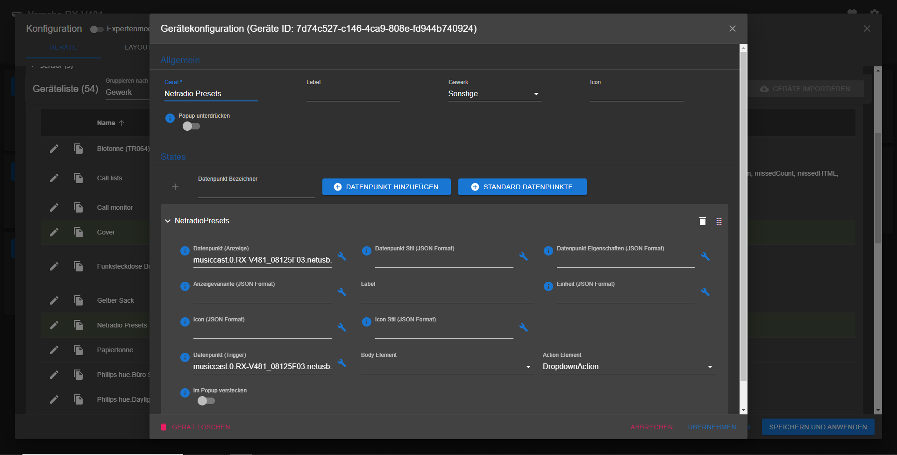The height and width of the screenshot is (455, 897).
Task: Click GERÄTE IMPORTIEREN button
Action: click(805, 89)
